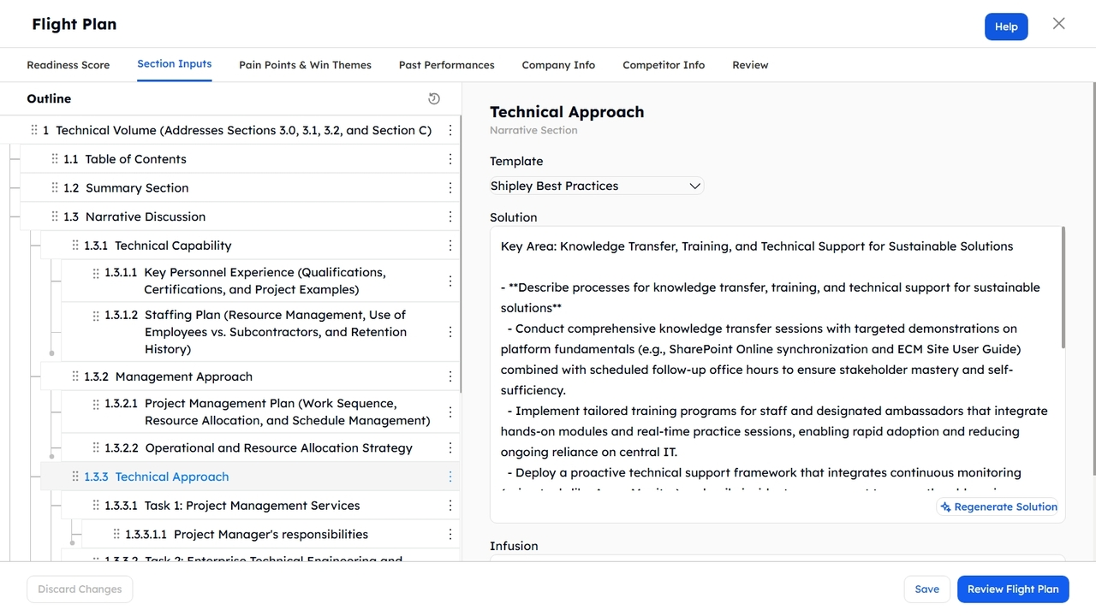The height and width of the screenshot is (616, 1096).
Task: Save the flight plan
Action: (x=927, y=589)
